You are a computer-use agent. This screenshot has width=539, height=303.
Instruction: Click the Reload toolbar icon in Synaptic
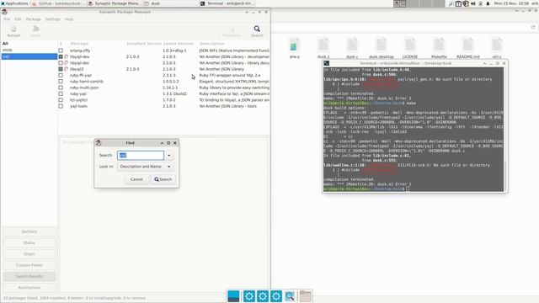(13, 29)
